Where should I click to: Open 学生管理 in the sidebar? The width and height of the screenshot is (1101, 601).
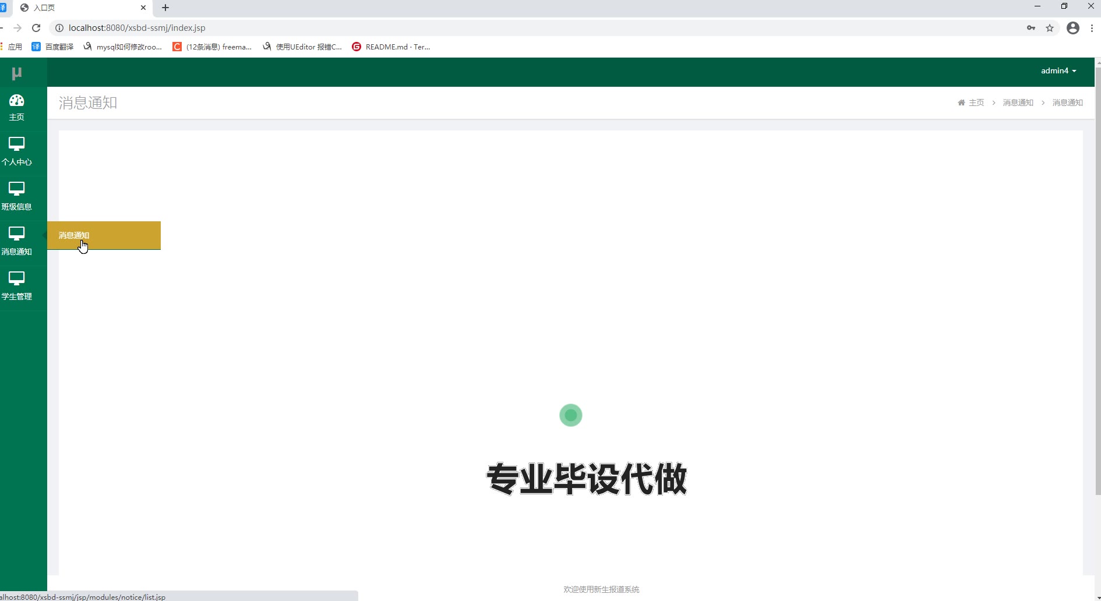(x=16, y=286)
